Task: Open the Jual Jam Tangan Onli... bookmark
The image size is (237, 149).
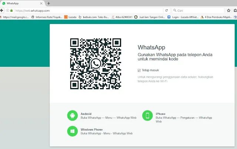Action: tap(150, 17)
